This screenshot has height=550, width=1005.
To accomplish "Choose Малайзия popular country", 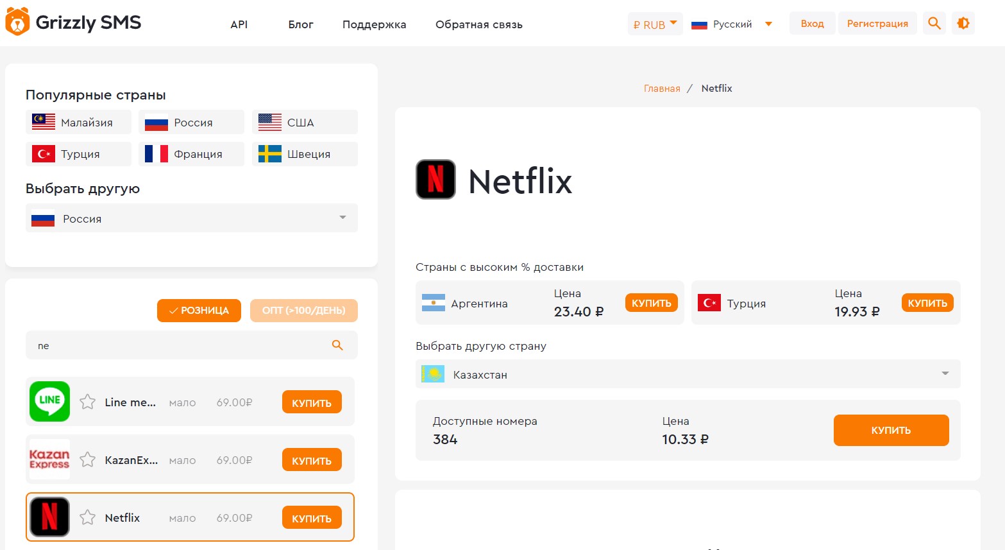I will [x=78, y=122].
